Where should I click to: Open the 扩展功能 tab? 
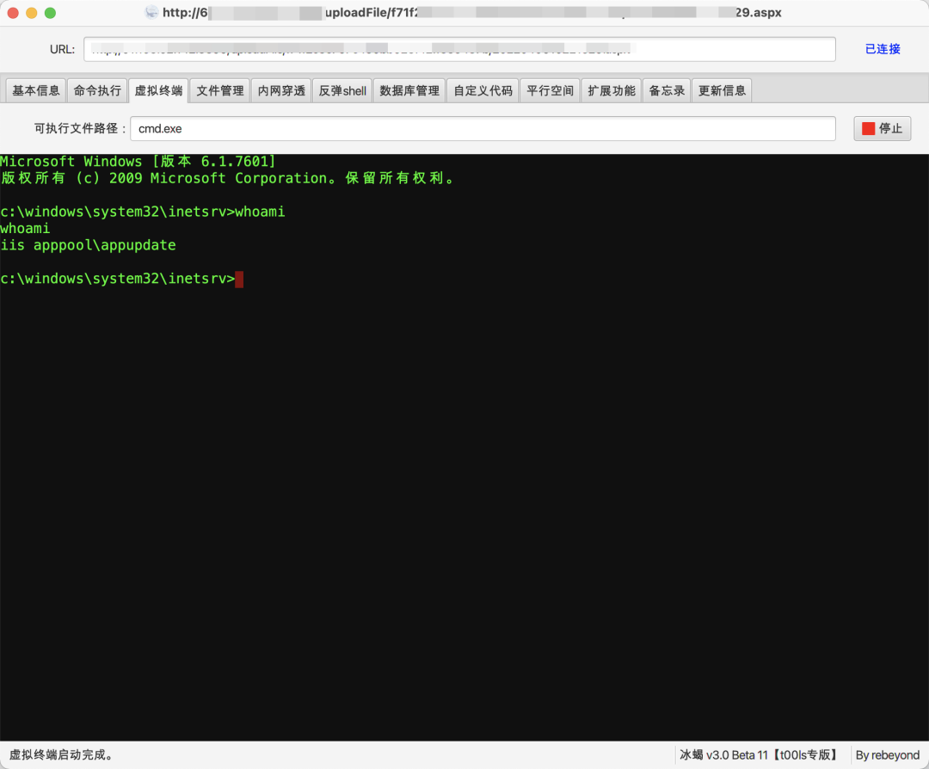click(611, 89)
